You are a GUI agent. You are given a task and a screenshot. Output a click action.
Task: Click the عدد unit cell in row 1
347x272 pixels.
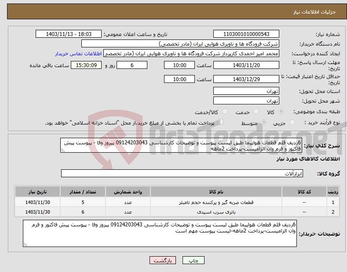(x=128, y=202)
